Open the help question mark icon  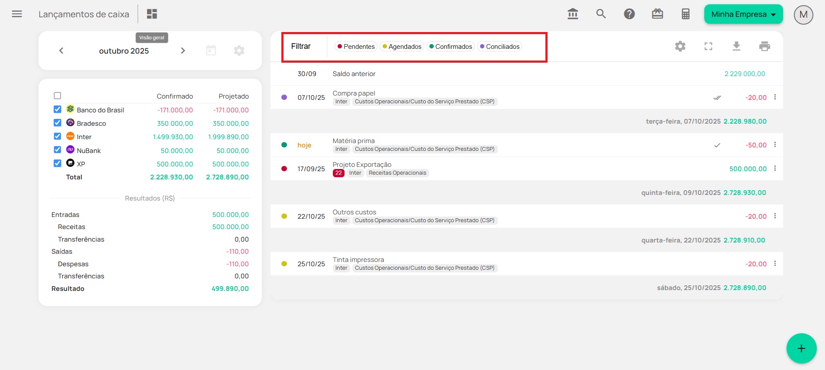point(629,14)
